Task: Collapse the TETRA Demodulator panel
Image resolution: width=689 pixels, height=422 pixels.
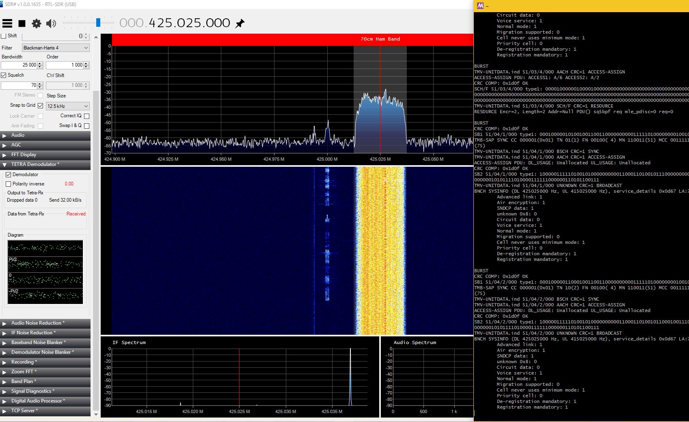Action: pos(45,164)
